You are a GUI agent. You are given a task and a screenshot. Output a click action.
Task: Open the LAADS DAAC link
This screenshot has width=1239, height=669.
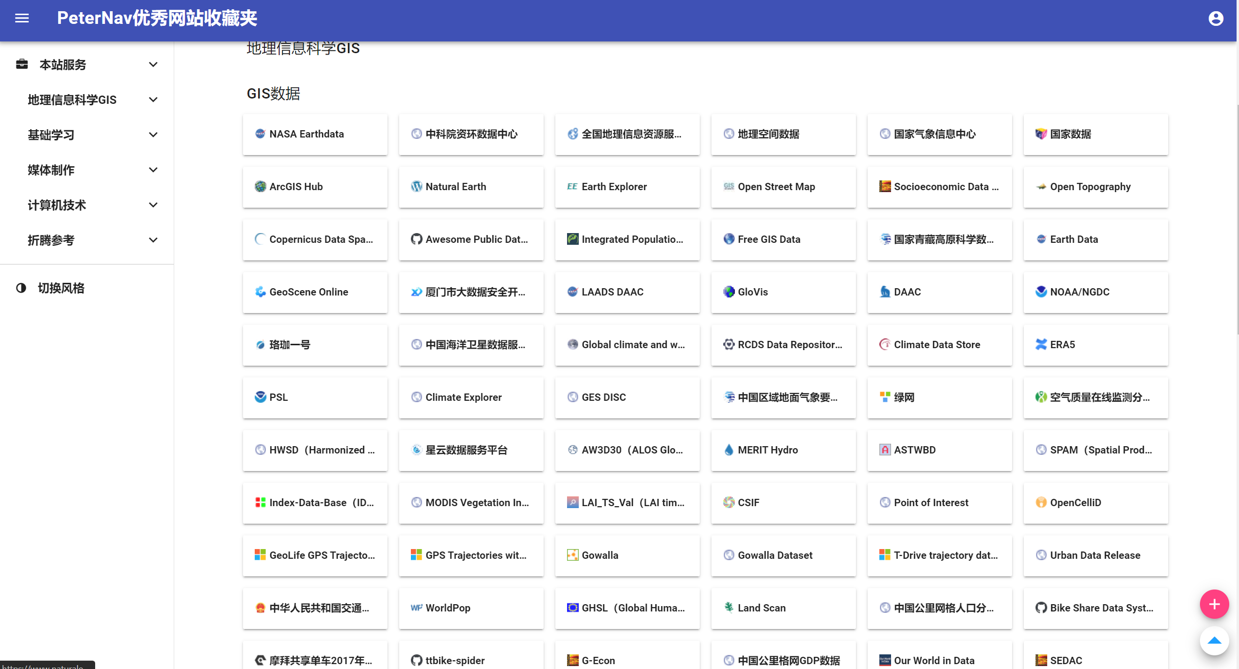[627, 292]
